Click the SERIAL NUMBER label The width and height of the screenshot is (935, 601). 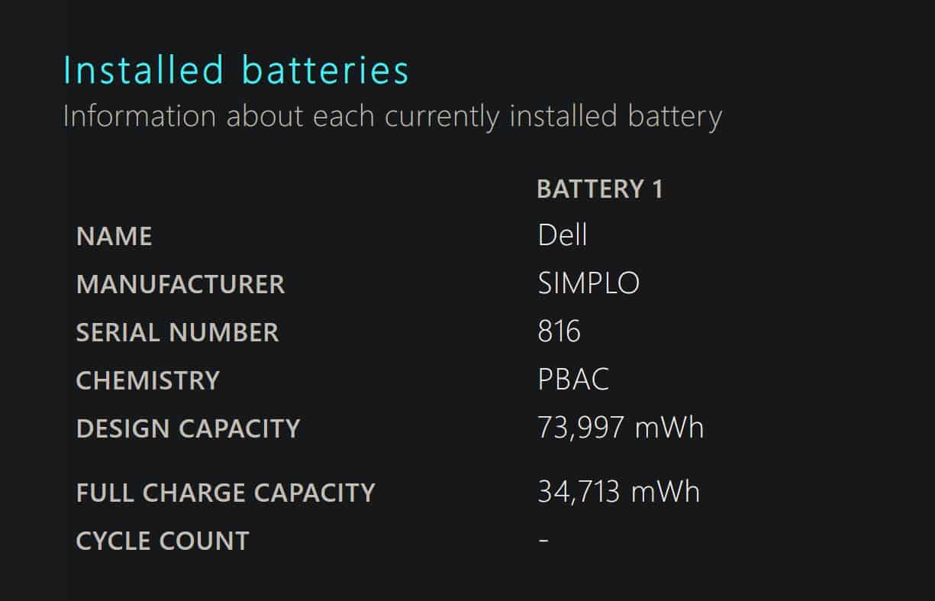pos(178,332)
